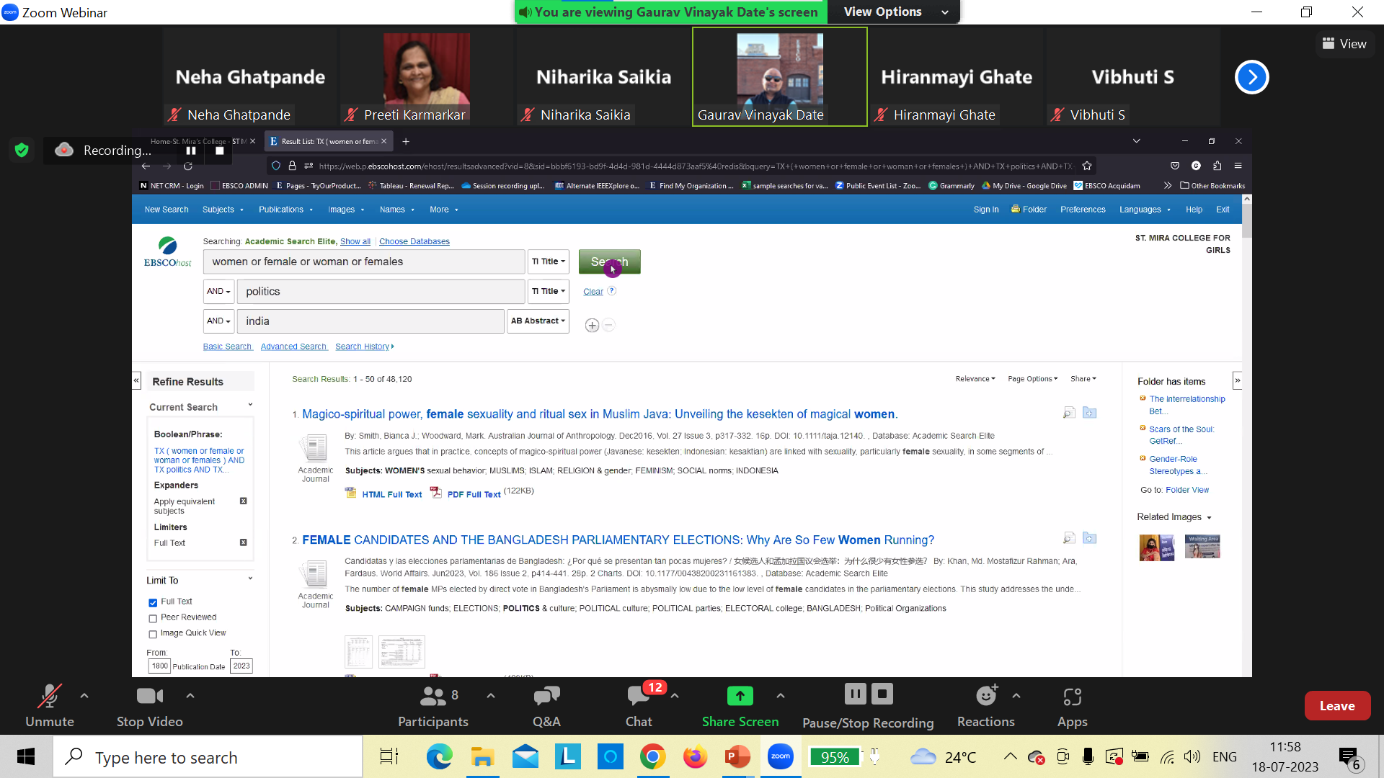The image size is (1384, 778).
Task: Open Firefox from the taskbar
Action: (695, 757)
